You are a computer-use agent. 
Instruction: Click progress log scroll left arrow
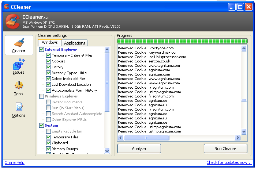point(121,138)
